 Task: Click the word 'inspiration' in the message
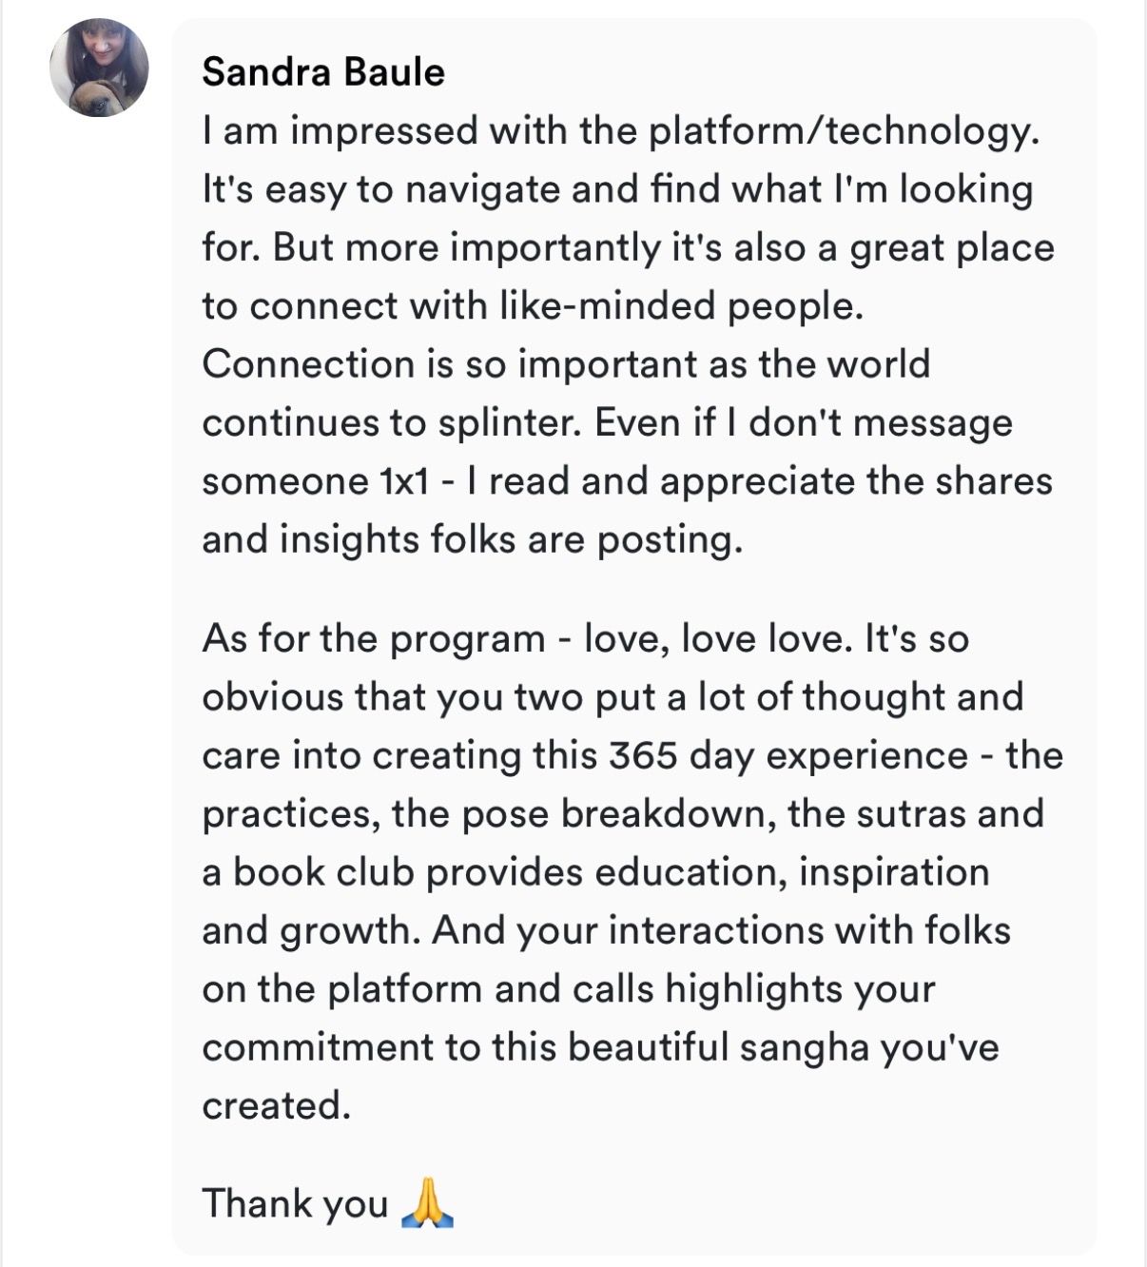pos(894,873)
